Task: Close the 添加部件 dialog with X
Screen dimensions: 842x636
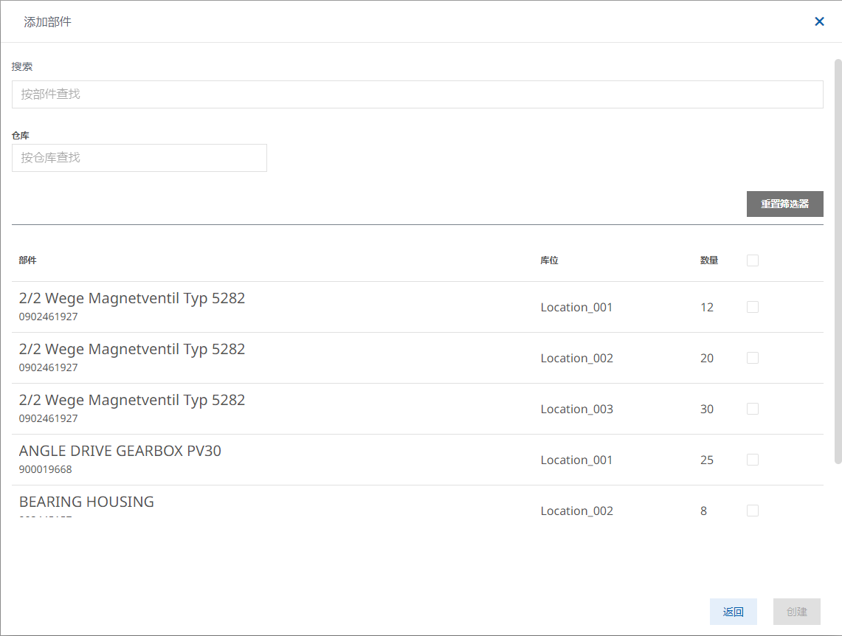Action: tap(819, 21)
